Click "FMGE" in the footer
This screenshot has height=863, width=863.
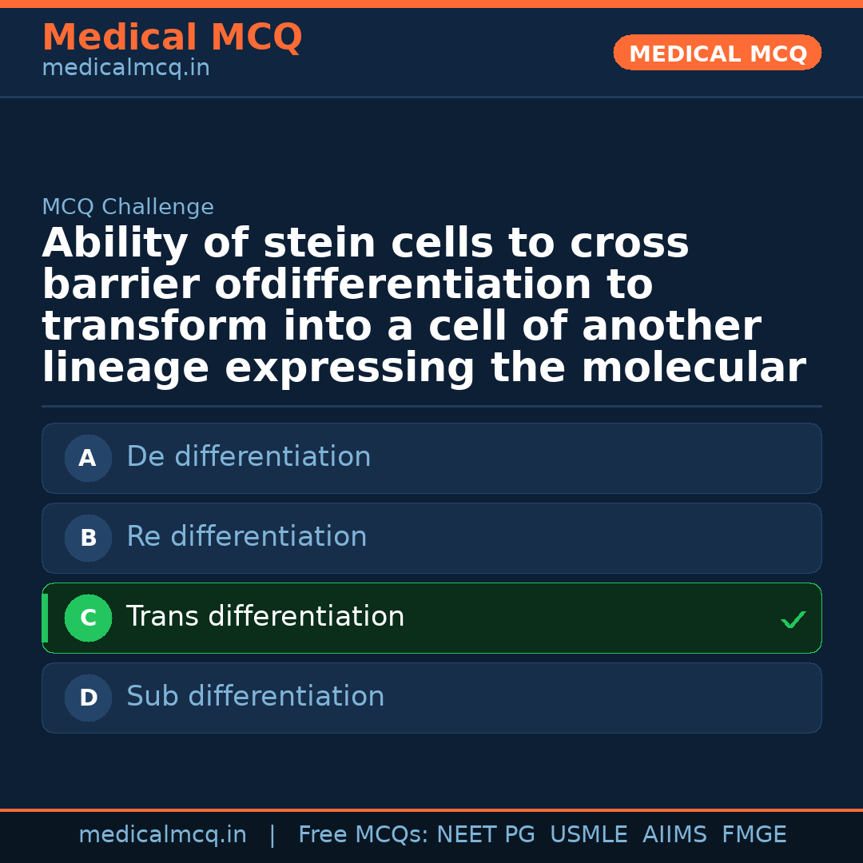(754, 835)
